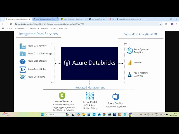179x134 pixels.
Task: Bookmark this page with the star icon
Action: (160, 24)
